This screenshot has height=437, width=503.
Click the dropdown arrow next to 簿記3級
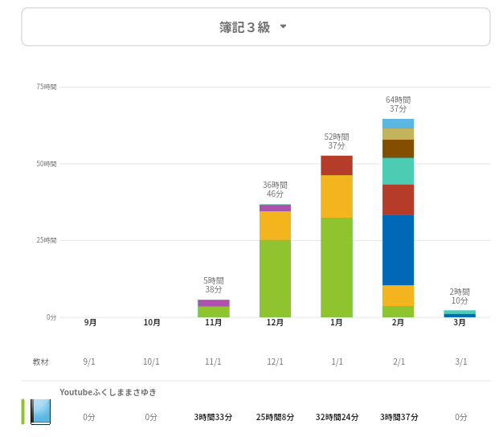(283, 27)
